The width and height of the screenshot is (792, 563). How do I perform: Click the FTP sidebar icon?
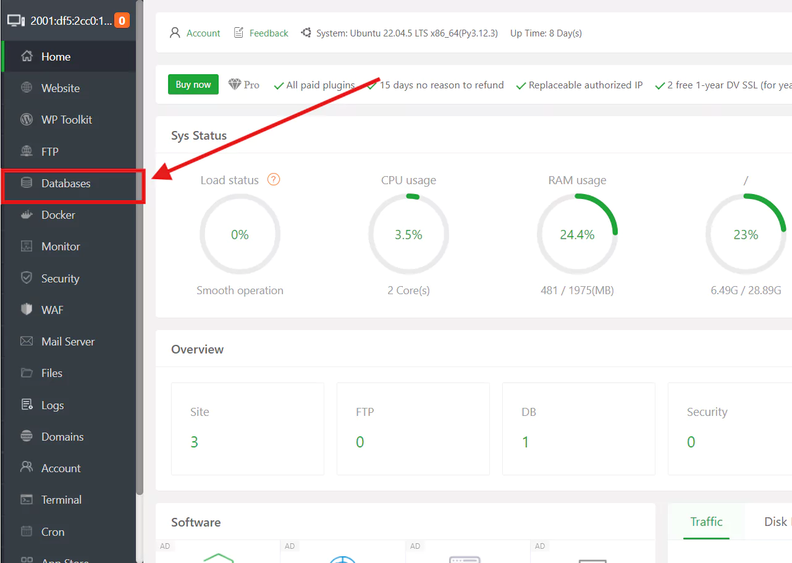pyautogui.click(x=27, y=151)
